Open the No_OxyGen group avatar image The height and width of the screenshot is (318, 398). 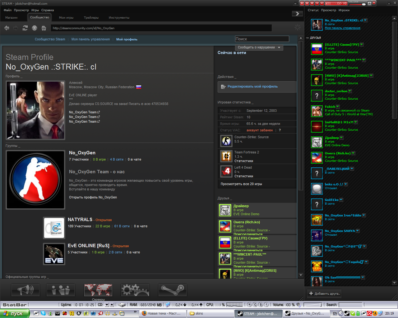coord(36,180)
